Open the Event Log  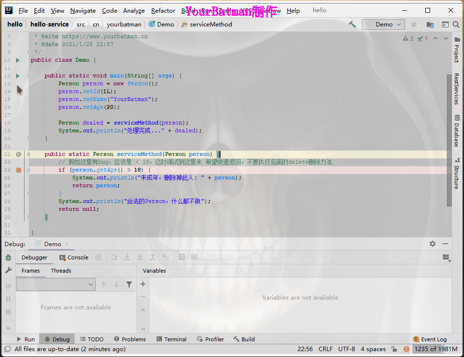coord(430,339)
